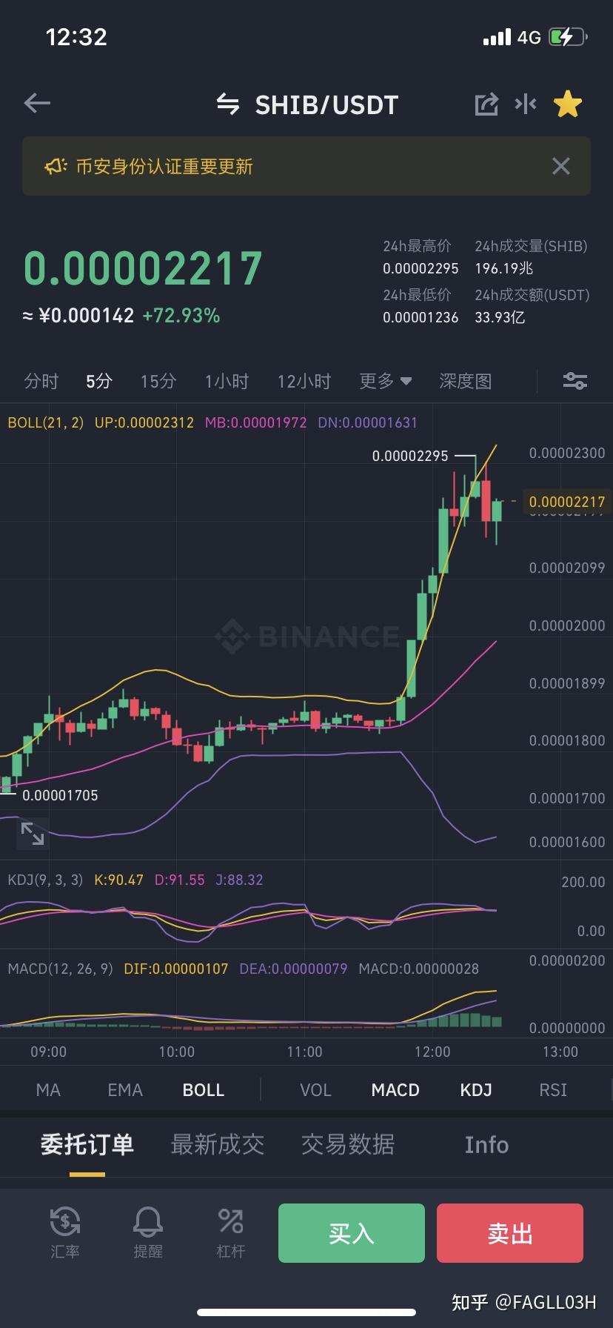Open the Info tab
The width and height of the screenshot is (613, 1328).
[486, 1144]
